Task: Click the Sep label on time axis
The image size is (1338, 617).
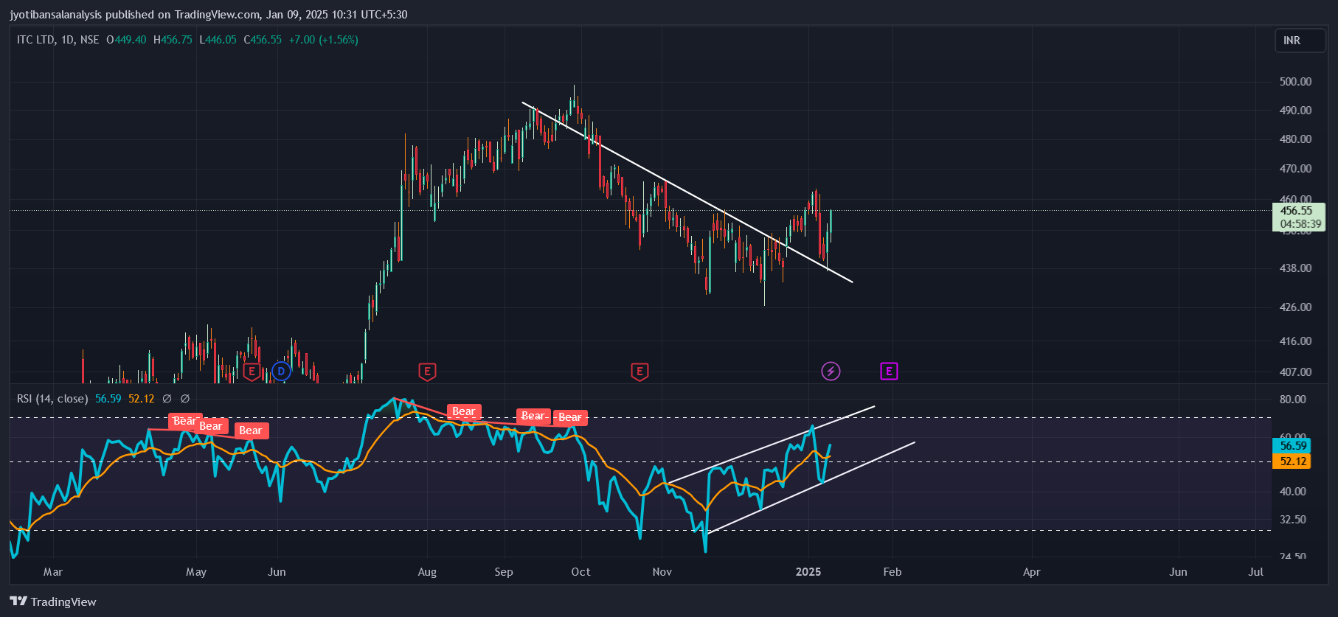Action: pos(504,572)
